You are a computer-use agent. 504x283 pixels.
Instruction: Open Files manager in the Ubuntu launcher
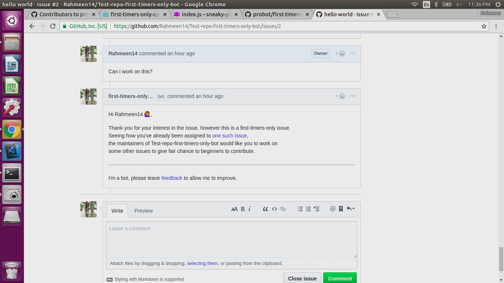[x=12, y=43]
